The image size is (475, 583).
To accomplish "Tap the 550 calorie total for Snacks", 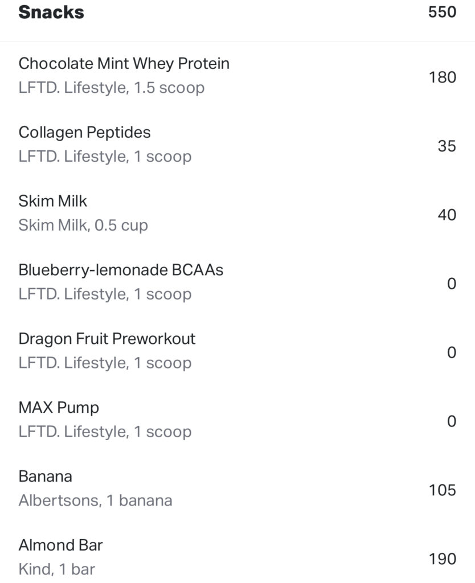I will 443,12.
